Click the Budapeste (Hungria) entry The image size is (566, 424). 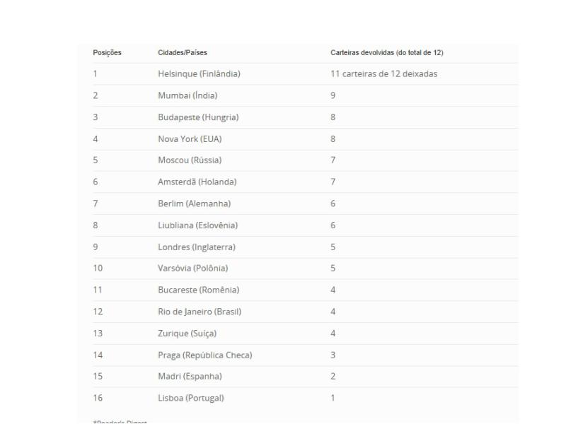pos(198,117)
